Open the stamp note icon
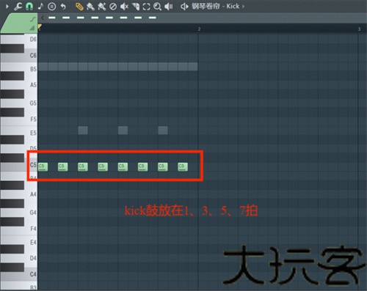 (40, 7)
